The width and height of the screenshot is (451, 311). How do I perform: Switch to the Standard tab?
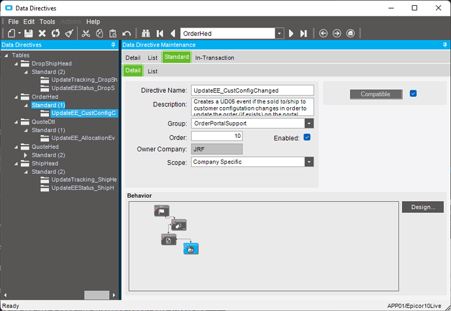coord(176,57)
